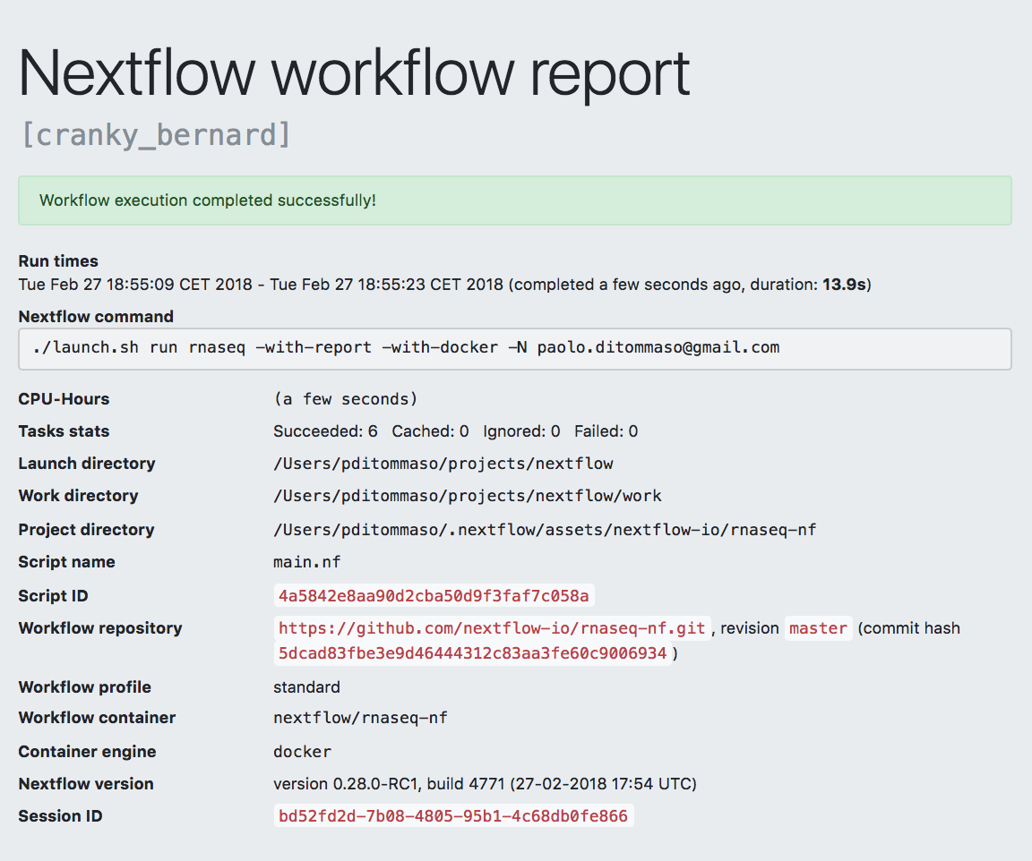
Task: Click the Tasks stats label
Action: tap(64, 431)
